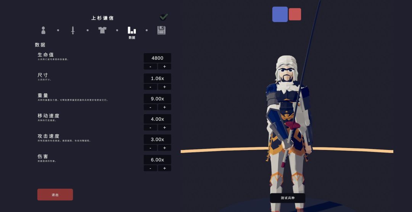Viewport: 412px width, 212px height.
Task: Click the 移动速度 stat label
Action: 48,116
